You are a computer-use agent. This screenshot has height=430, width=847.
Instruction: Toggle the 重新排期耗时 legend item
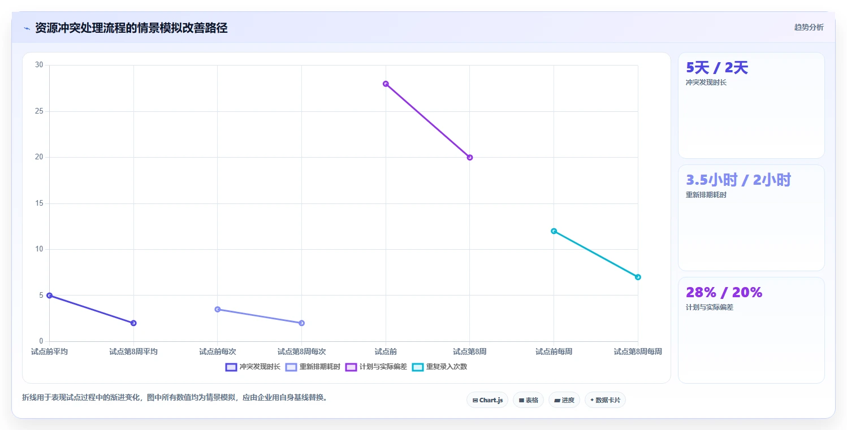313,367
